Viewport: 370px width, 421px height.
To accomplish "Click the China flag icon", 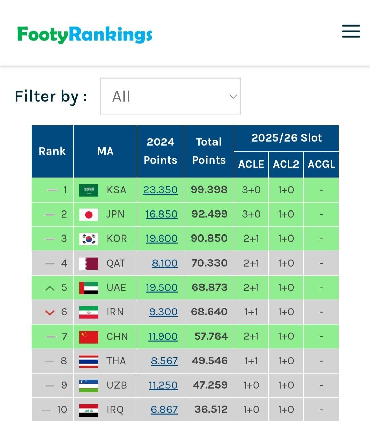I will click(88, 337).
